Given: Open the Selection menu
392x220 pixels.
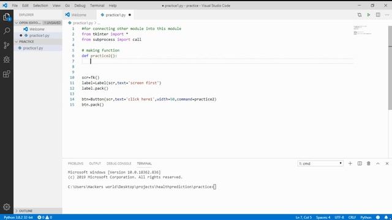Looking at the screenshot, I should click(40, 5).
